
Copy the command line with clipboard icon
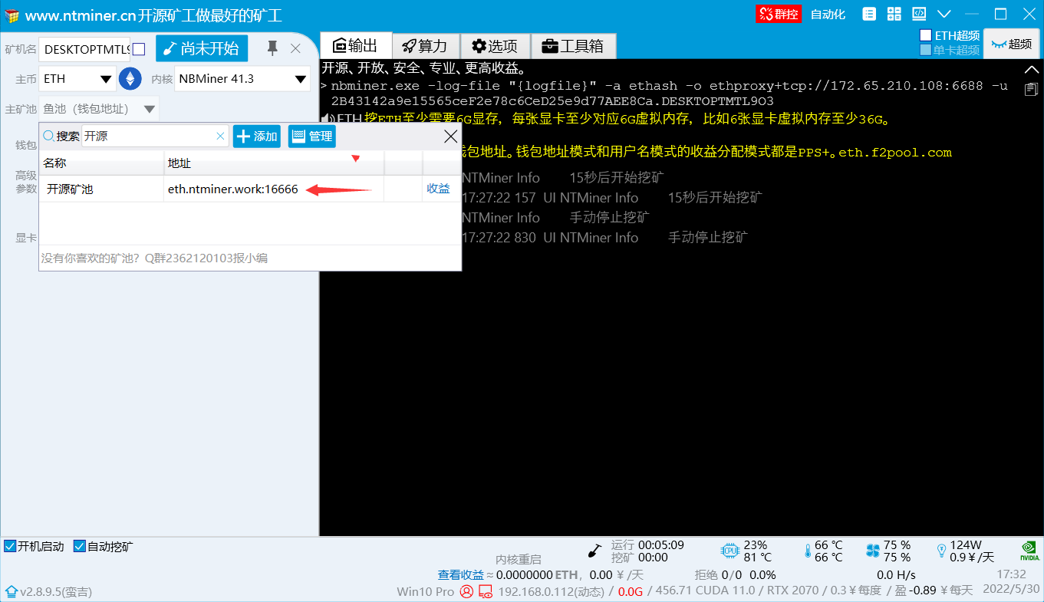pos(1032,89)
